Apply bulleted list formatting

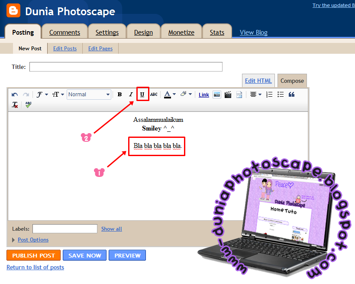pyautogui.click(x=281, y=95)
